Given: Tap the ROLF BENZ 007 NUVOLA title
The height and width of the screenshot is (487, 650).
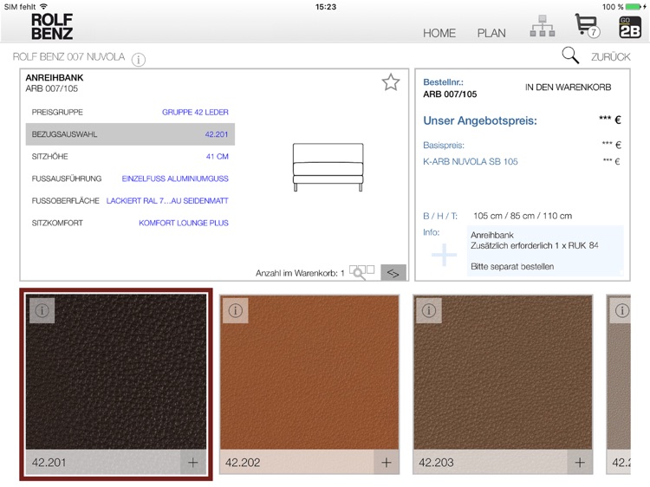Looking at the screenshot, I should [68, 57].
